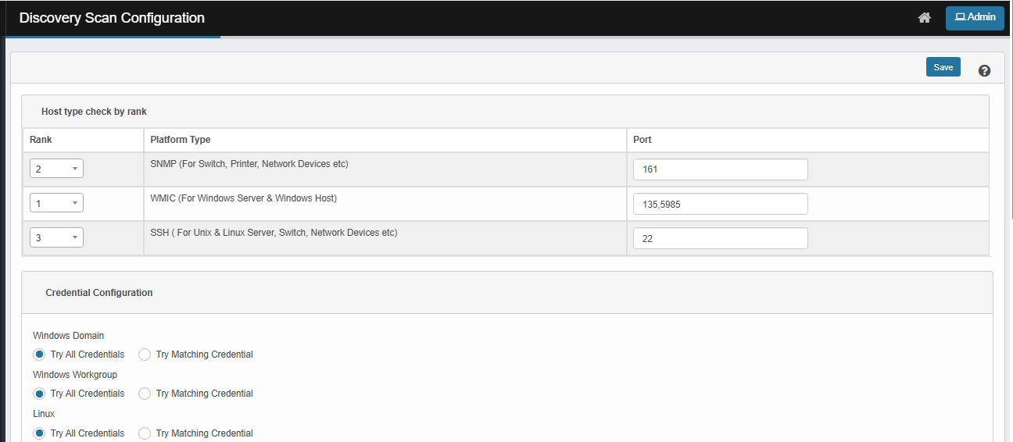1013x442 pixels.
Task: Click the Home icon in header
Action: tap(924, 18)
